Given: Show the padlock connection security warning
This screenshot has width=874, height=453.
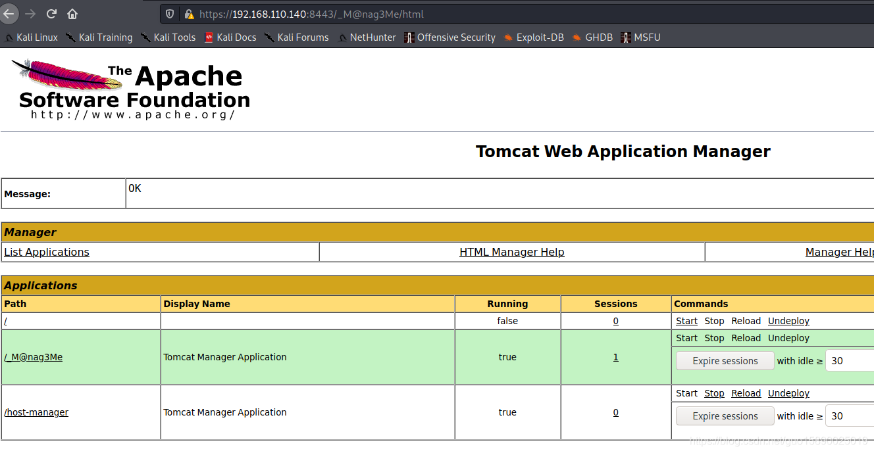Looking at the screenshot, I should [189, 14].
